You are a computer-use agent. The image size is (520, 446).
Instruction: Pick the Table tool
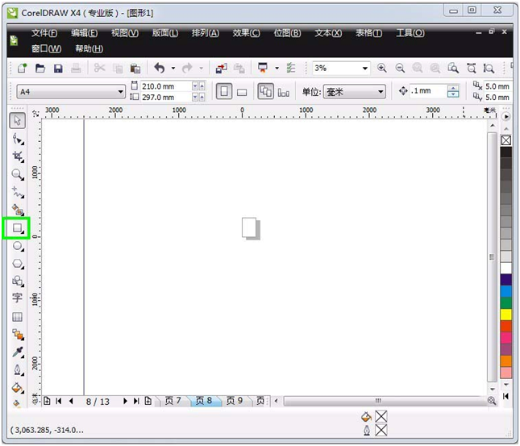17,317
